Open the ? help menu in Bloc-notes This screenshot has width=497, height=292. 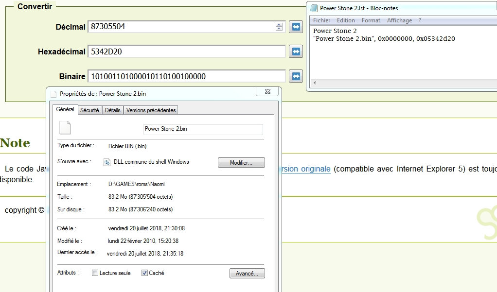(x=420, y=20)
